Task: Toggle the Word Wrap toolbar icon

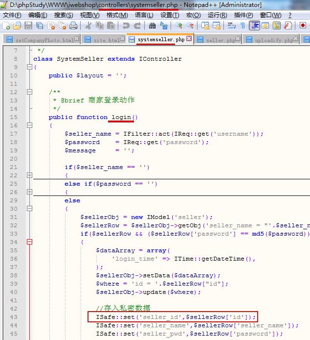Action: pyautogui.click(x=231, y=25)
